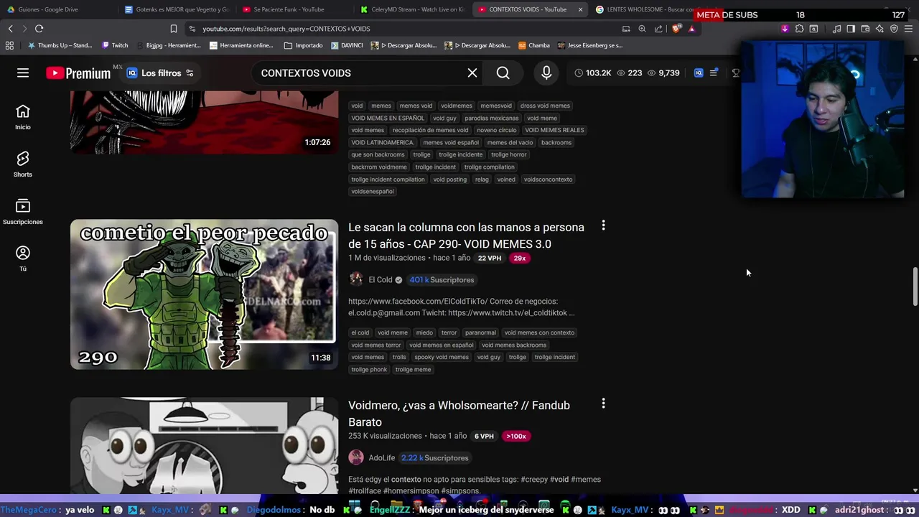Open the 'cometio el peor pecado' thumbnail

coord(204,294)
